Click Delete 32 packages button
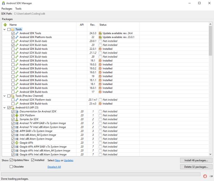This screenshot has height=181, width=214. 196,167
